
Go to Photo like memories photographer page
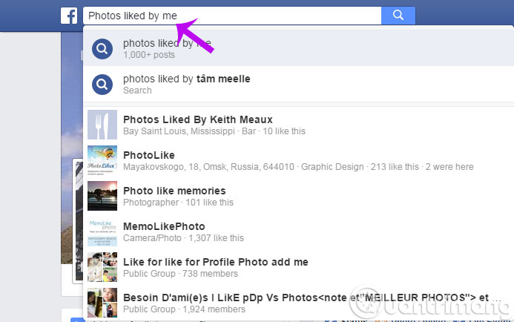pyautogui.click(x=174, y=191)
